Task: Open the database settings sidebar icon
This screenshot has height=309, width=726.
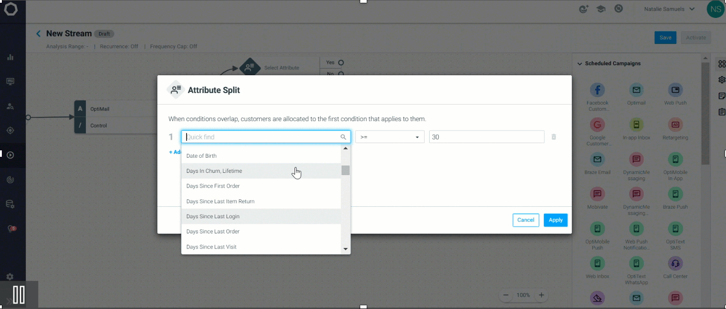Action: 10,204
